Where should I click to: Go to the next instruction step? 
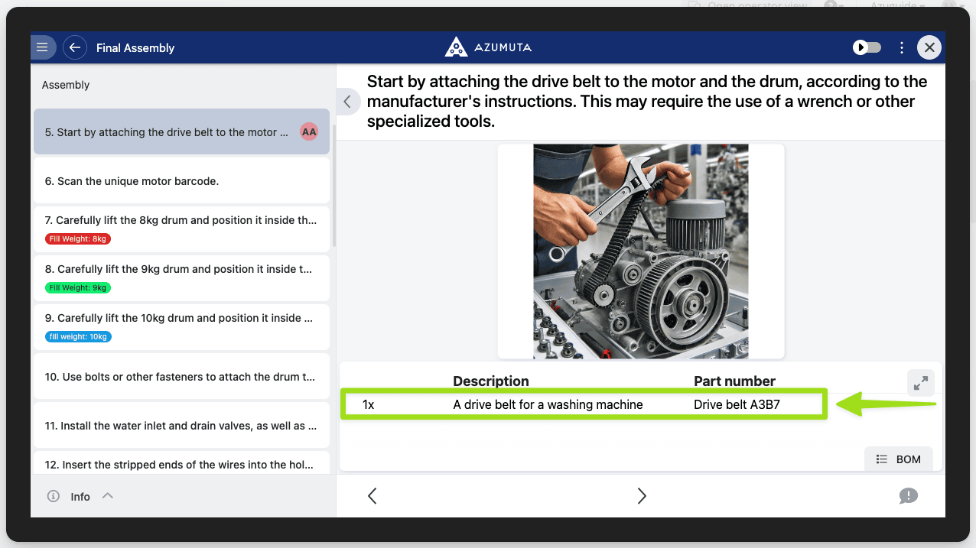coord(641,496)
